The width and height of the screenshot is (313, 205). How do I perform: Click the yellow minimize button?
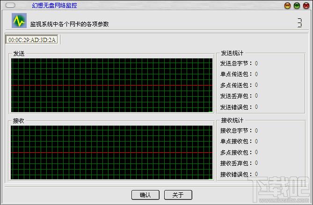[287, 6]
